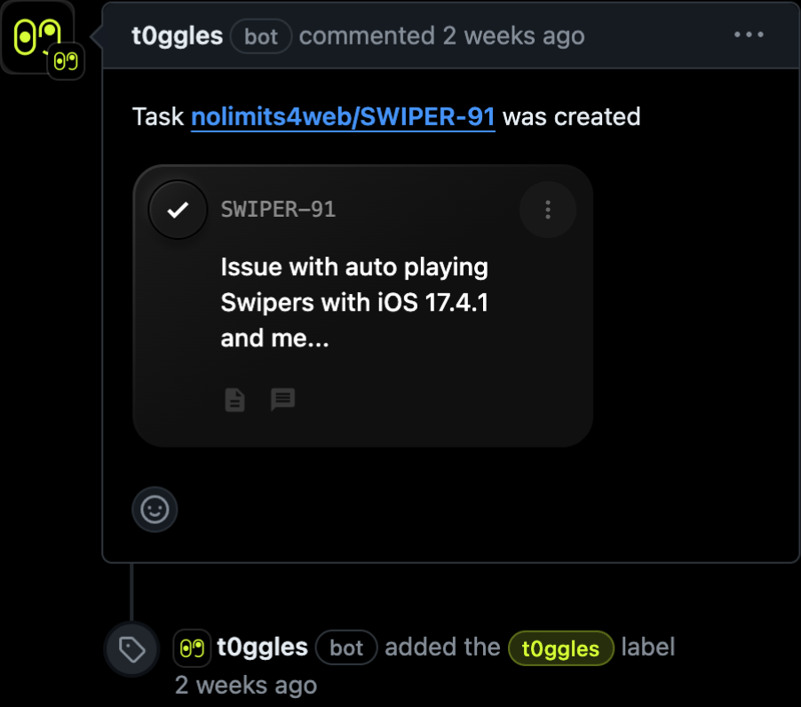Screen dimensions: 801x707
Task: Click t0ggles username in comment header
Action: click(177, 36)
